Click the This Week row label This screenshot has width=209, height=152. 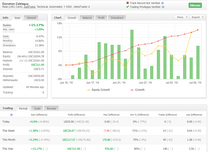(x=8, y=131)
